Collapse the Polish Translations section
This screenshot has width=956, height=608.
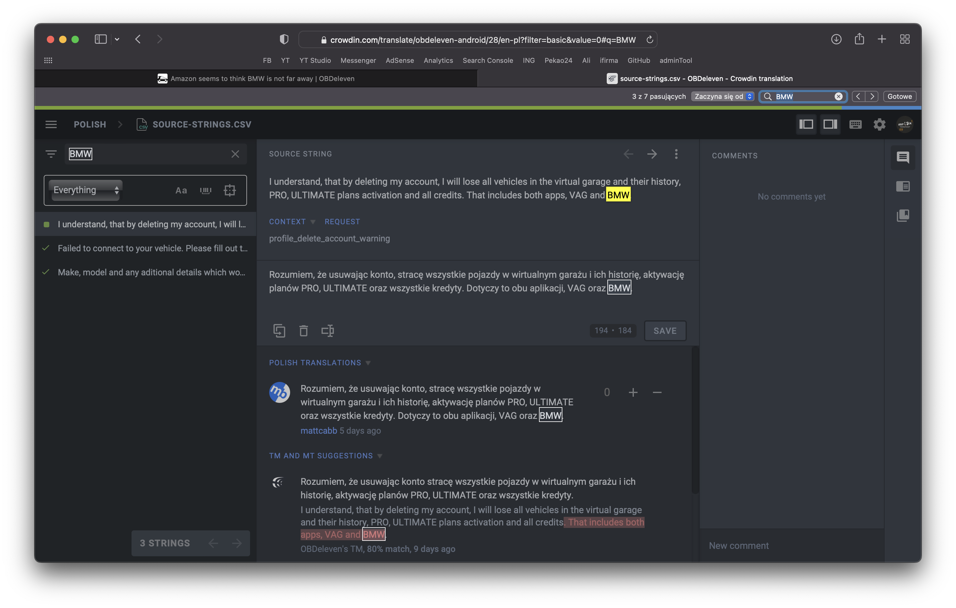pyautogui.click(x=320, y=363)
